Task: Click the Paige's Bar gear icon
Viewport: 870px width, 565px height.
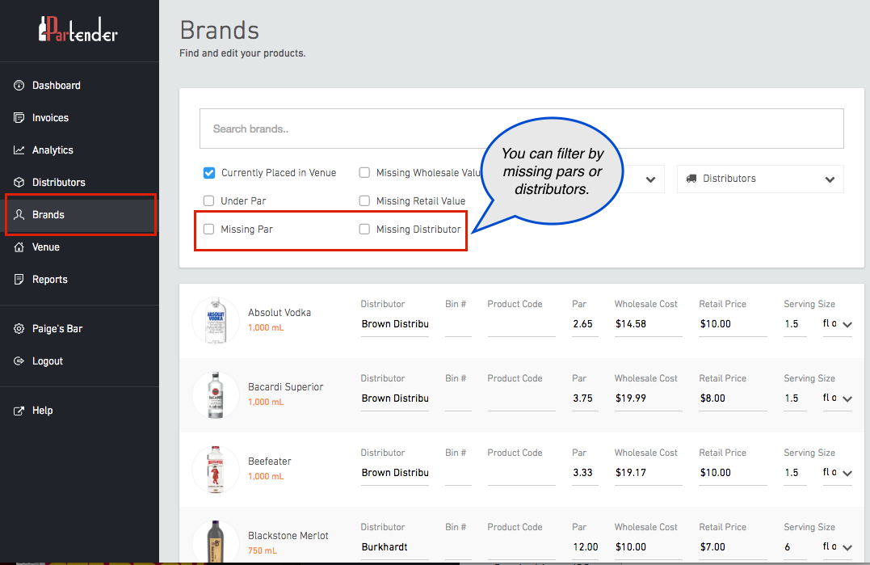Action: click(19, 328)
